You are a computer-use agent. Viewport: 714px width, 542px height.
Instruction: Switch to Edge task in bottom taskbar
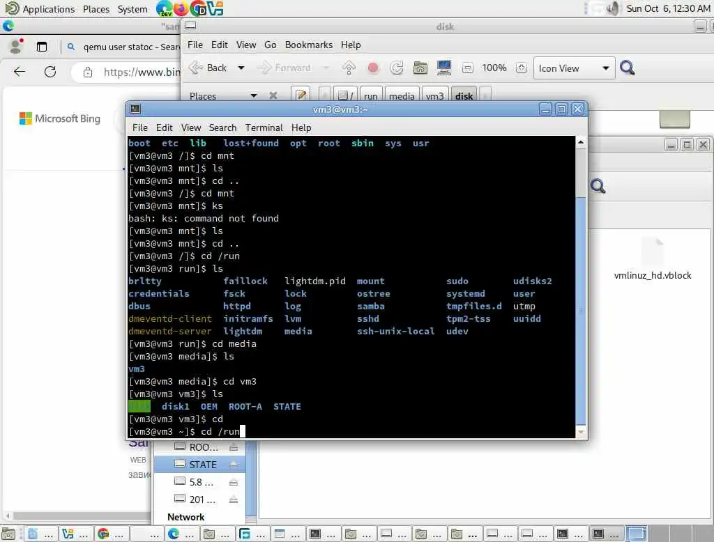tap(181, 534)
